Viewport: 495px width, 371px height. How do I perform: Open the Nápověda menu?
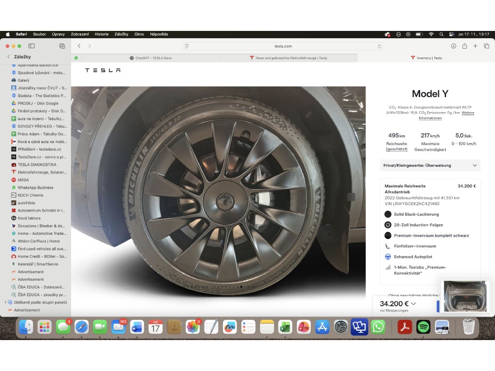coord(159,34)
